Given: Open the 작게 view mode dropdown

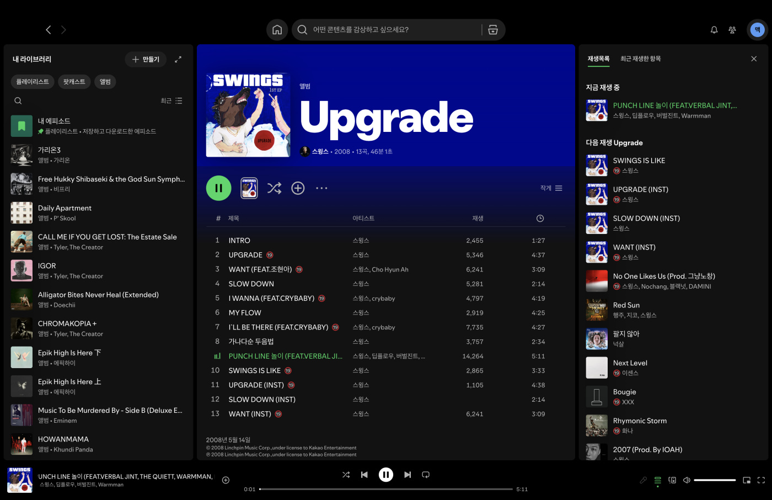Looking at the screenshot, I should [x=551, y=188].
